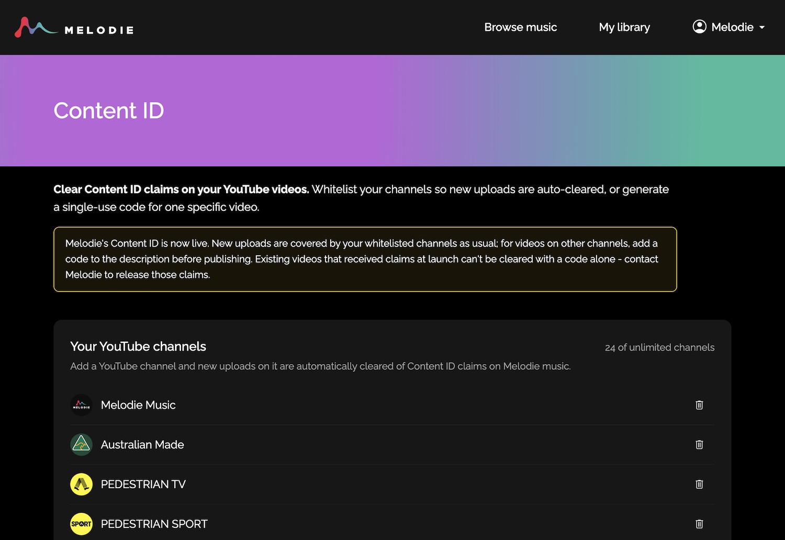Expand the Melodie account dropdown

(x=729, y=27)
